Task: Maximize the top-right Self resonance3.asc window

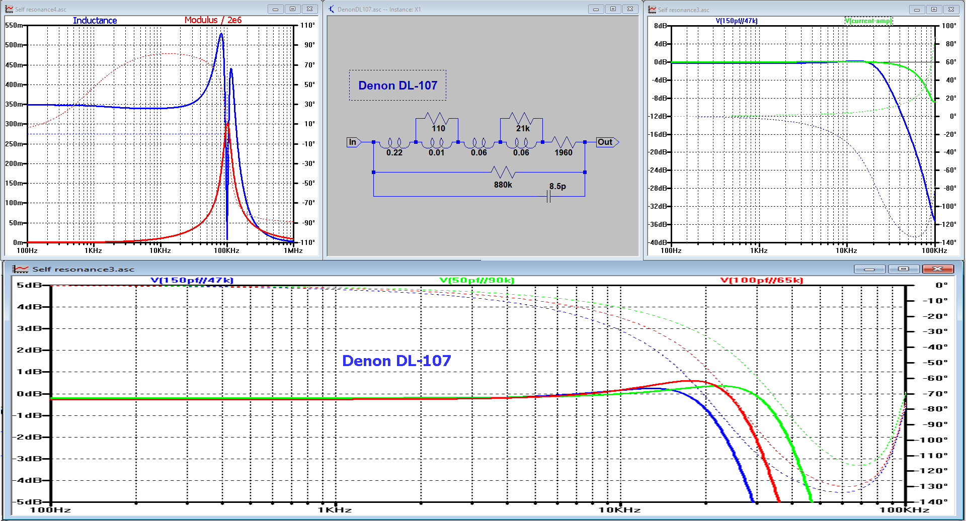Action: pos(934,10)
